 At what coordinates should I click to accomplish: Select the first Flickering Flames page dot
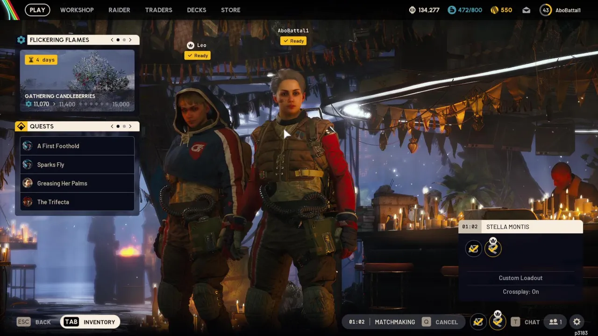[118, 40]
